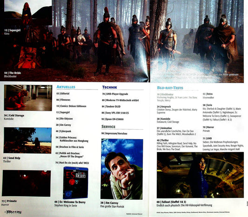Click '58 | Drachen in Film & Serie'
The image size is (248, 217).
pyautogui.click(x=70, y=147)
